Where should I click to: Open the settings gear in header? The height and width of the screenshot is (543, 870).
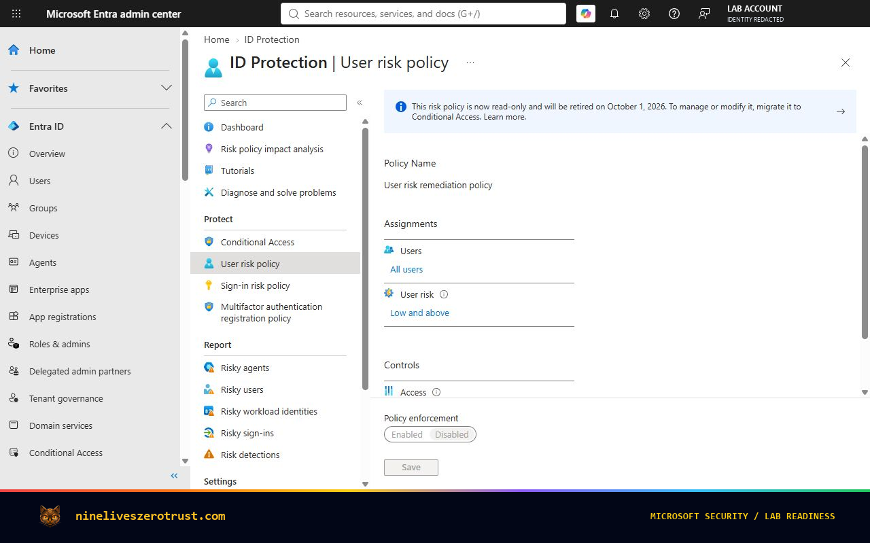tap(644, 14)
